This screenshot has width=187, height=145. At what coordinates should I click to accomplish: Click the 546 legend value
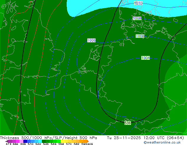[x=54, y=144]
